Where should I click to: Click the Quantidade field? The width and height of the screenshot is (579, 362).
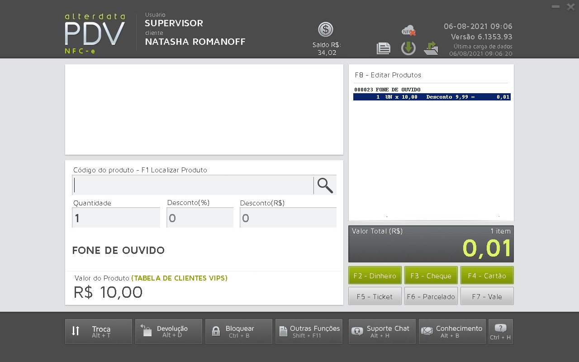116,218
